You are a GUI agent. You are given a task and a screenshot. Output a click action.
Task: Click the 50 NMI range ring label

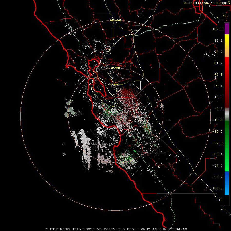click(x=115, y=68)
